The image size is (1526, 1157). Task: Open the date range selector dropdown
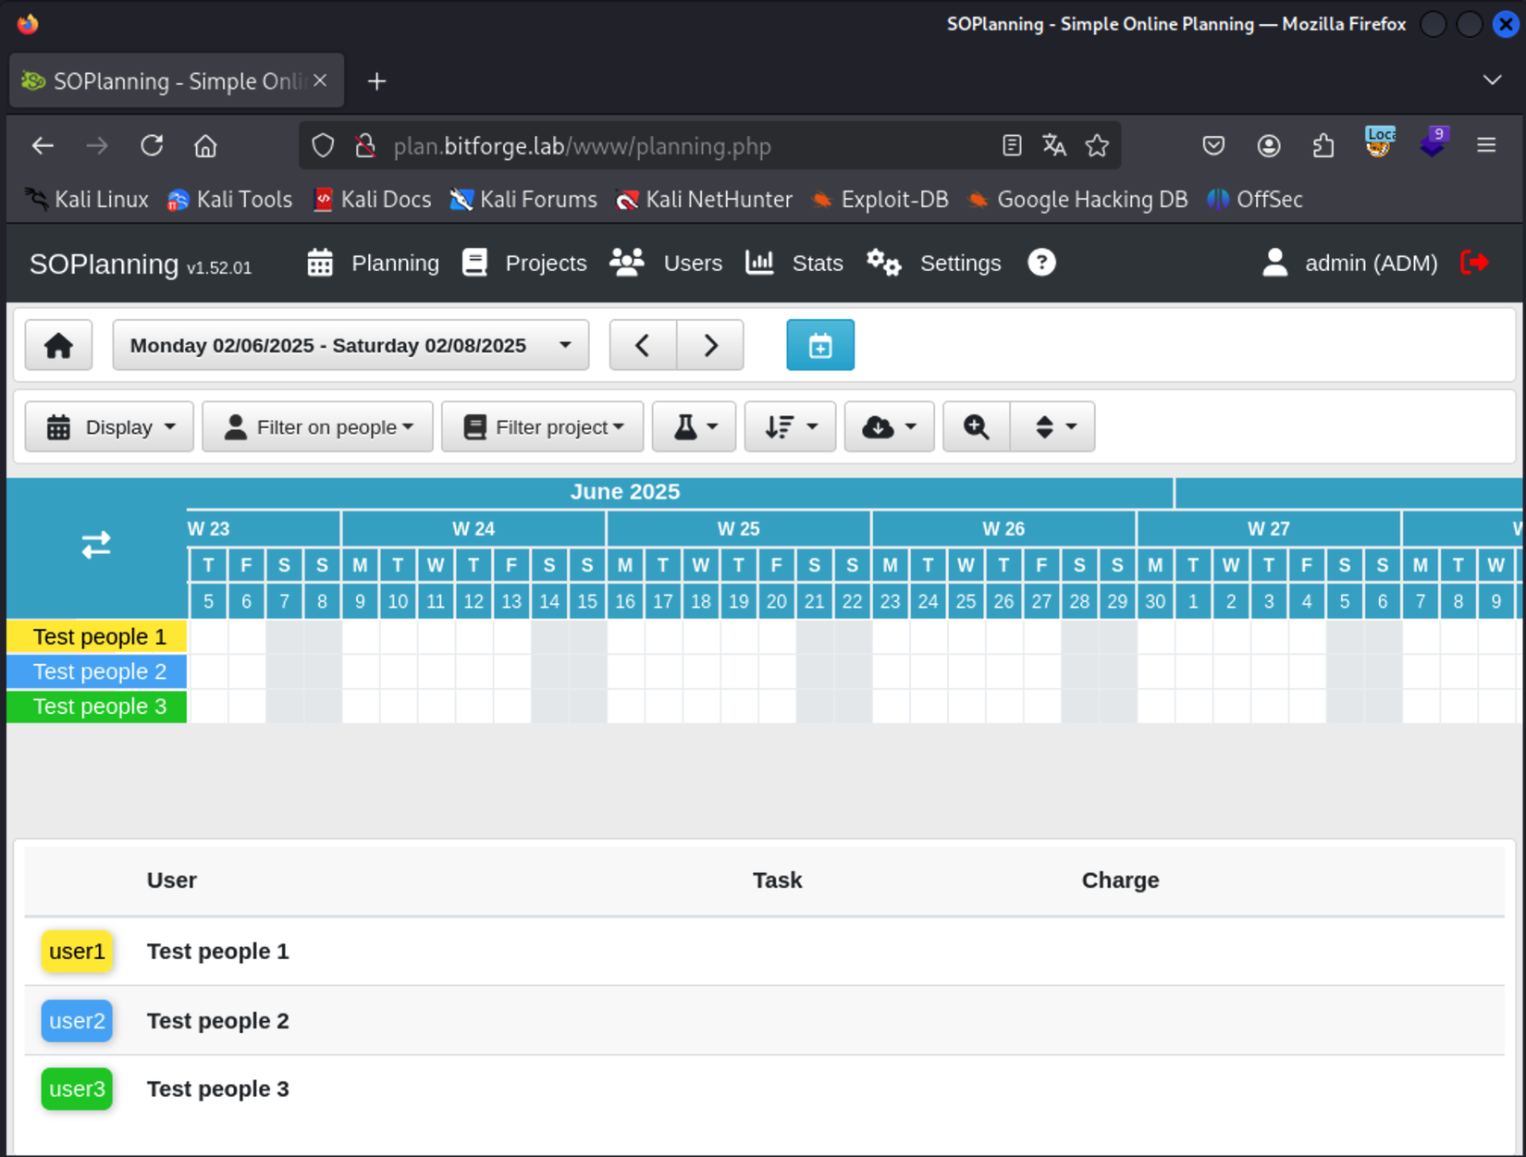pyautogui.click(x=351, y=346)
